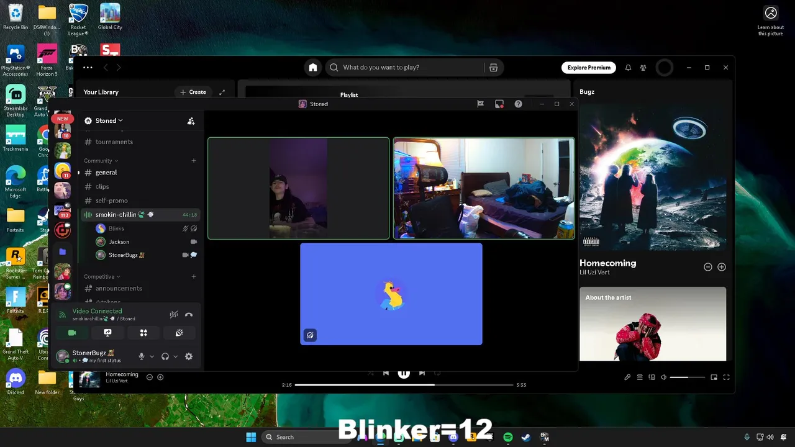This screenshot has height=447, width=795.
Task: Open Lil Uzi Vert link in side panel
Action: point(594,273)
